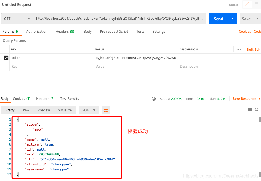
Task: Open the comments icon at top right
Action: click(x=257, y=4)
